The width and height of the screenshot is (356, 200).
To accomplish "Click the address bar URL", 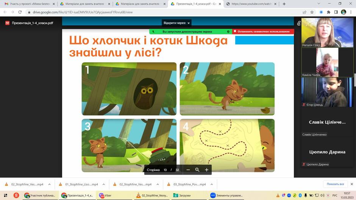I will pos(83,12).
